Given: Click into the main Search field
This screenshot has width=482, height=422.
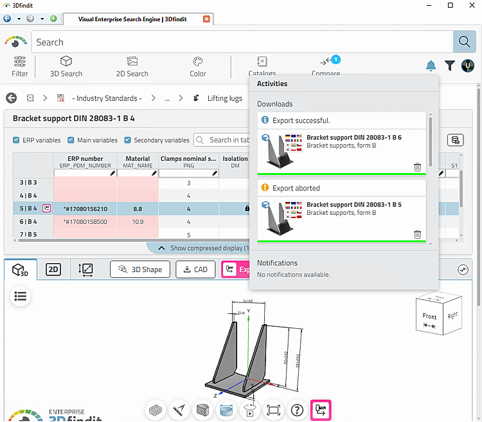Looking at the screenshot, I should [x=242, y=42].
